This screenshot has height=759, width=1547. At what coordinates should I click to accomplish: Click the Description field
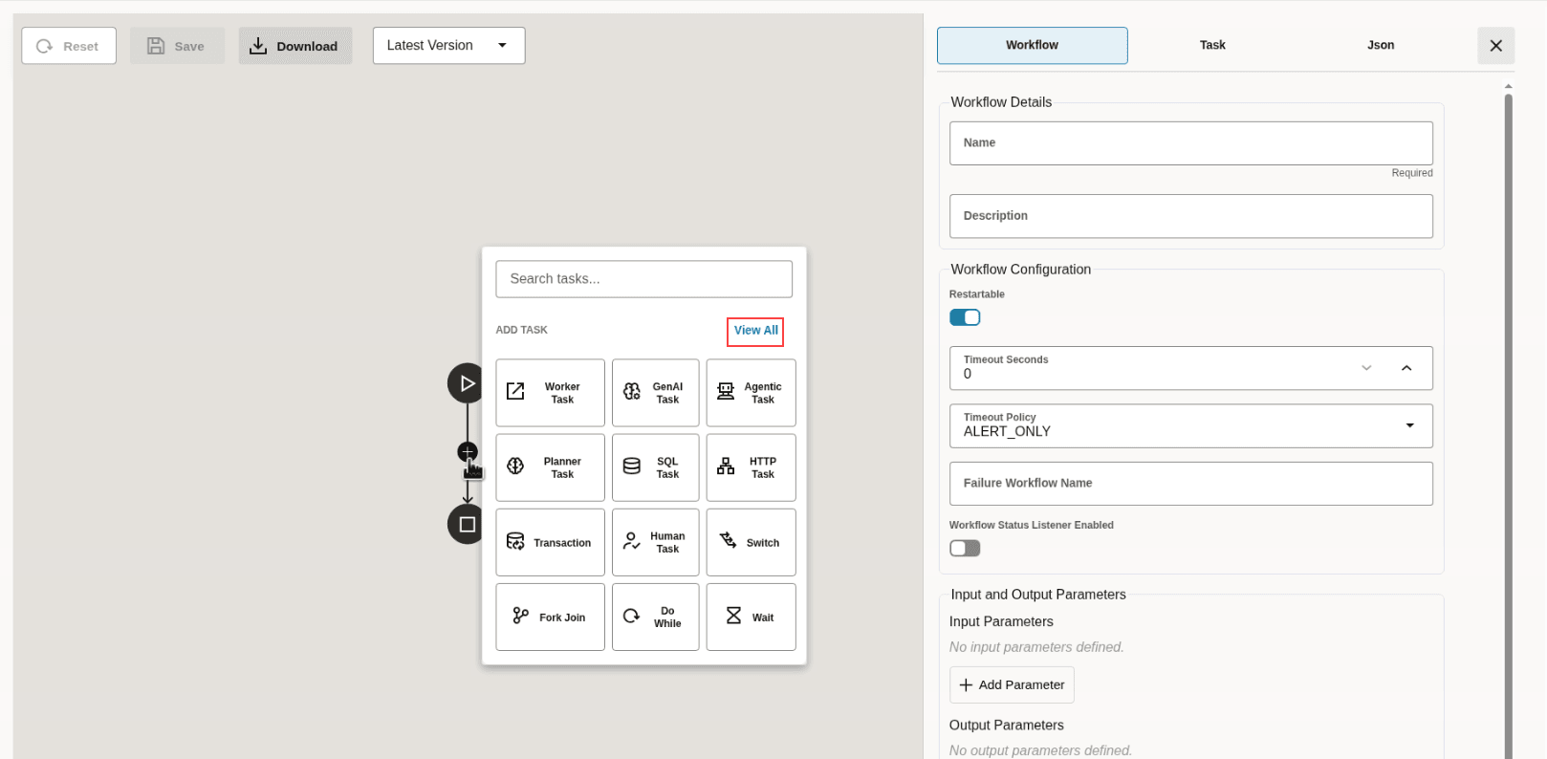tap(1190, 216)
